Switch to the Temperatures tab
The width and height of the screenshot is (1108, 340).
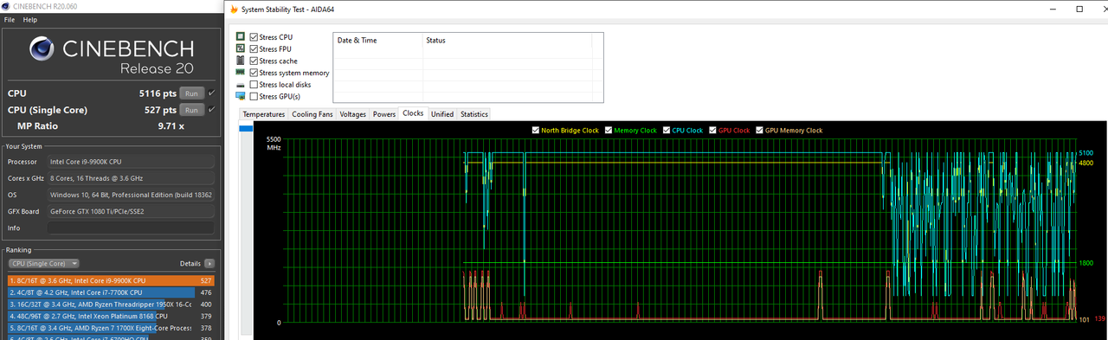coord(264,114)
